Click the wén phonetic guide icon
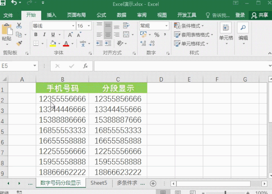This screenshot has height=194, width=272. [83, 43]
